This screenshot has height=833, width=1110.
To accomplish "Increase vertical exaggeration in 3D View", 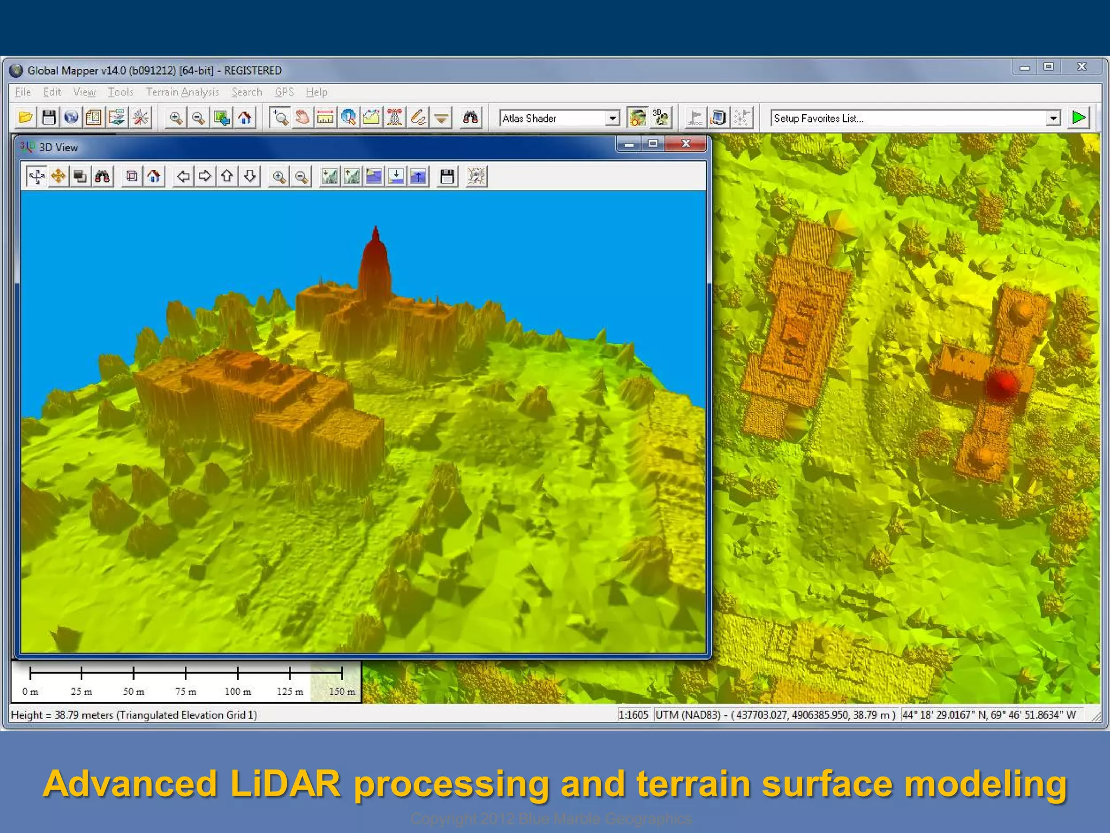I will (x=352, y=176).
